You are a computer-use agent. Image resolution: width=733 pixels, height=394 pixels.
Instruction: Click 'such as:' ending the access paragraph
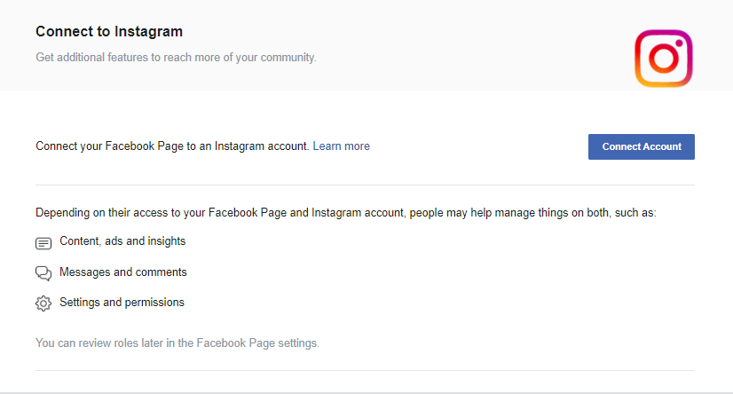click(634, 213)
